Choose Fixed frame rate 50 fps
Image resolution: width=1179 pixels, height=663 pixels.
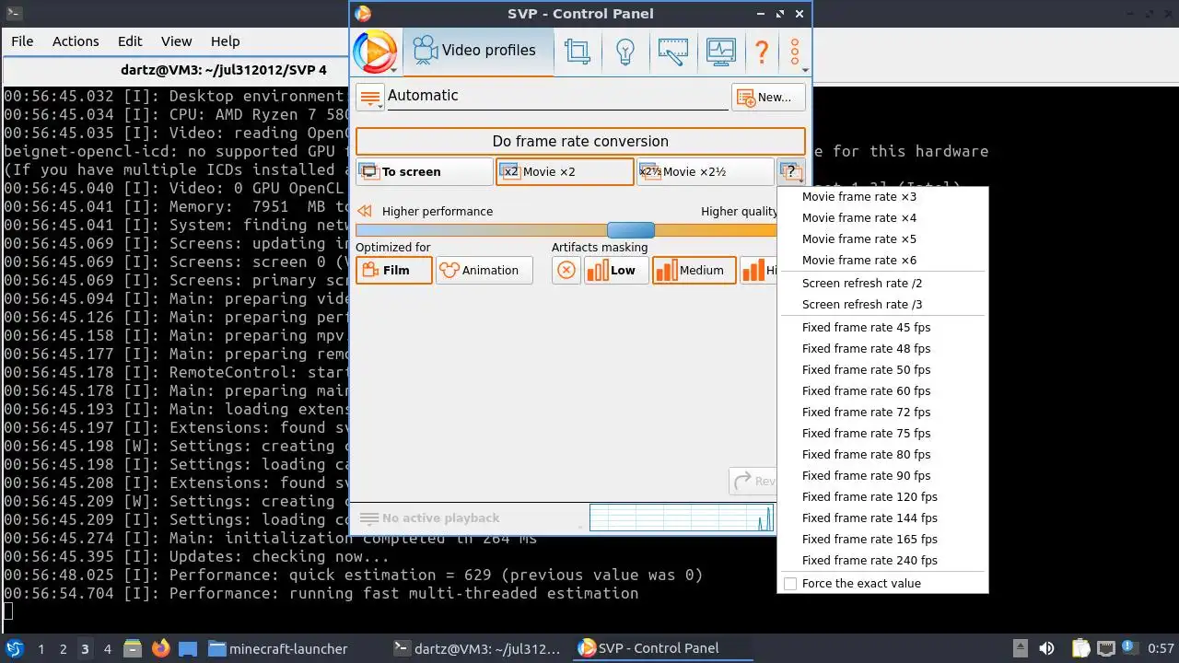(x=882, y=370)
